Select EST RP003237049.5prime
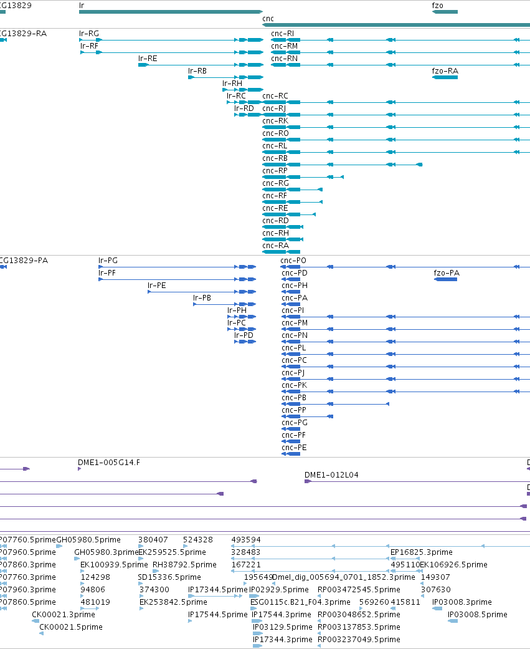This screenshot has width=530, height=649. click(319, 646)
